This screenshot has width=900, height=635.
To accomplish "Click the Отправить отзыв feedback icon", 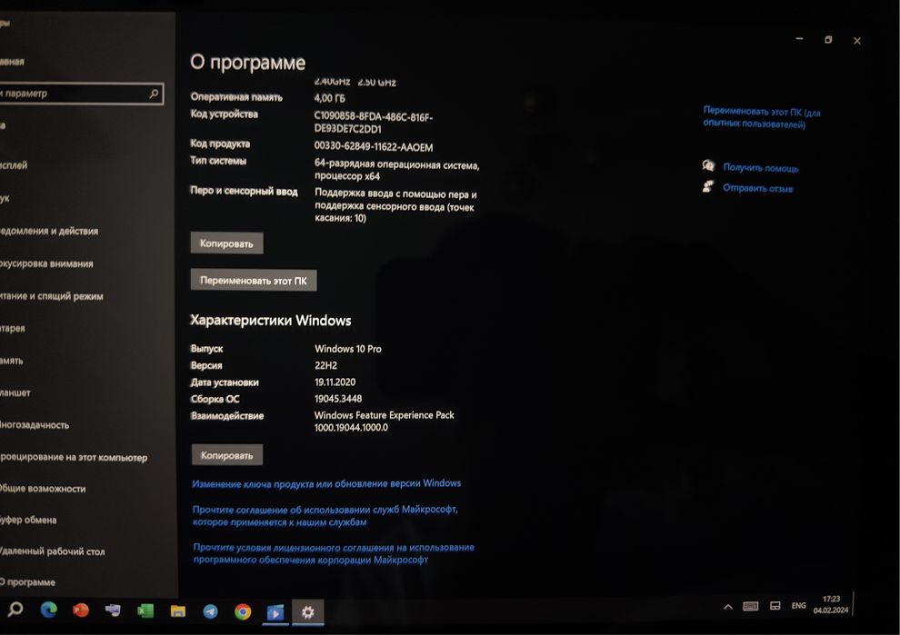I will click(709, 186).
